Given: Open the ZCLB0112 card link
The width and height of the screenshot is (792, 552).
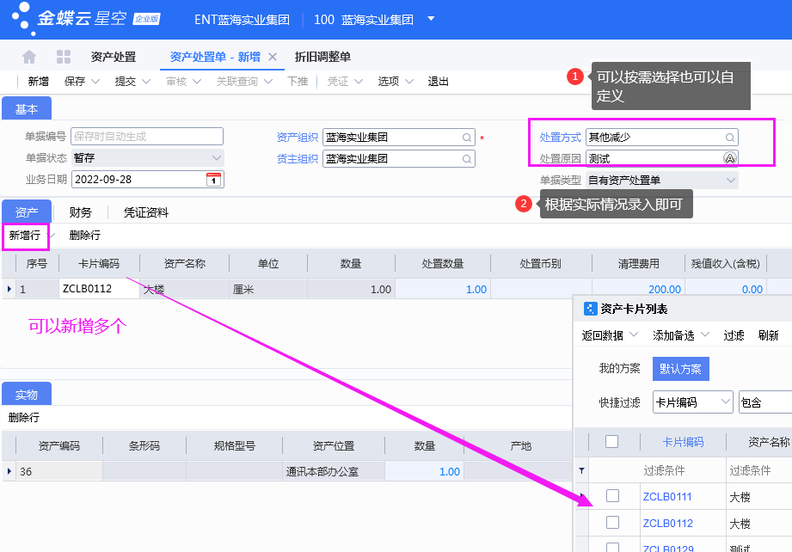Looking at the screenshot, I should (x=666, y=522).
